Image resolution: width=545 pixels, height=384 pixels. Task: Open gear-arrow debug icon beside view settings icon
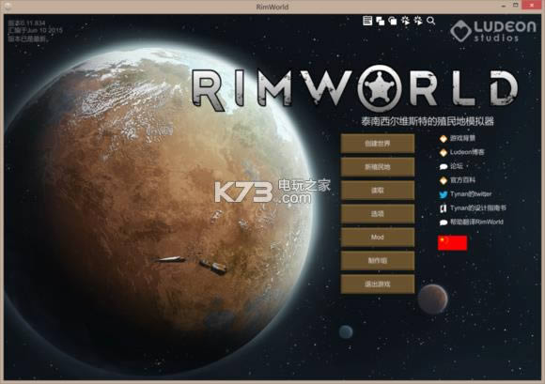(405, 21)
